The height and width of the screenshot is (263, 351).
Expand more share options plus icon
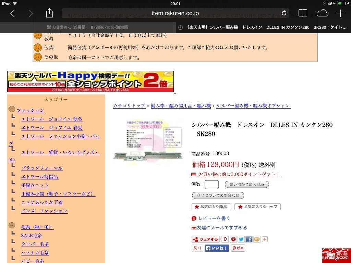pos(265,239)
